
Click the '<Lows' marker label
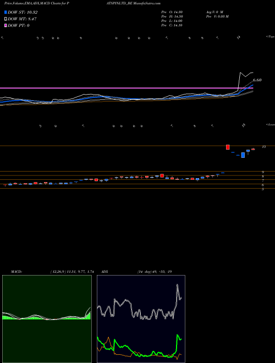pos(270,124)
